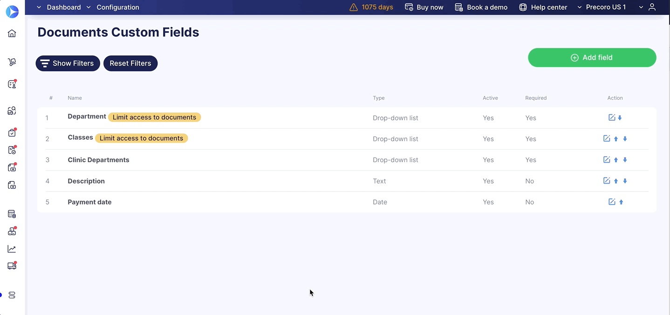Move the Department field down
Screen dimensions: 670x315
tap(620, 118)
